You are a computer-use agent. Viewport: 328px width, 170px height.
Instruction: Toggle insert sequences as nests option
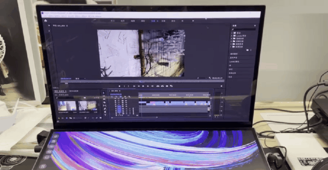(x=112, y=97)
